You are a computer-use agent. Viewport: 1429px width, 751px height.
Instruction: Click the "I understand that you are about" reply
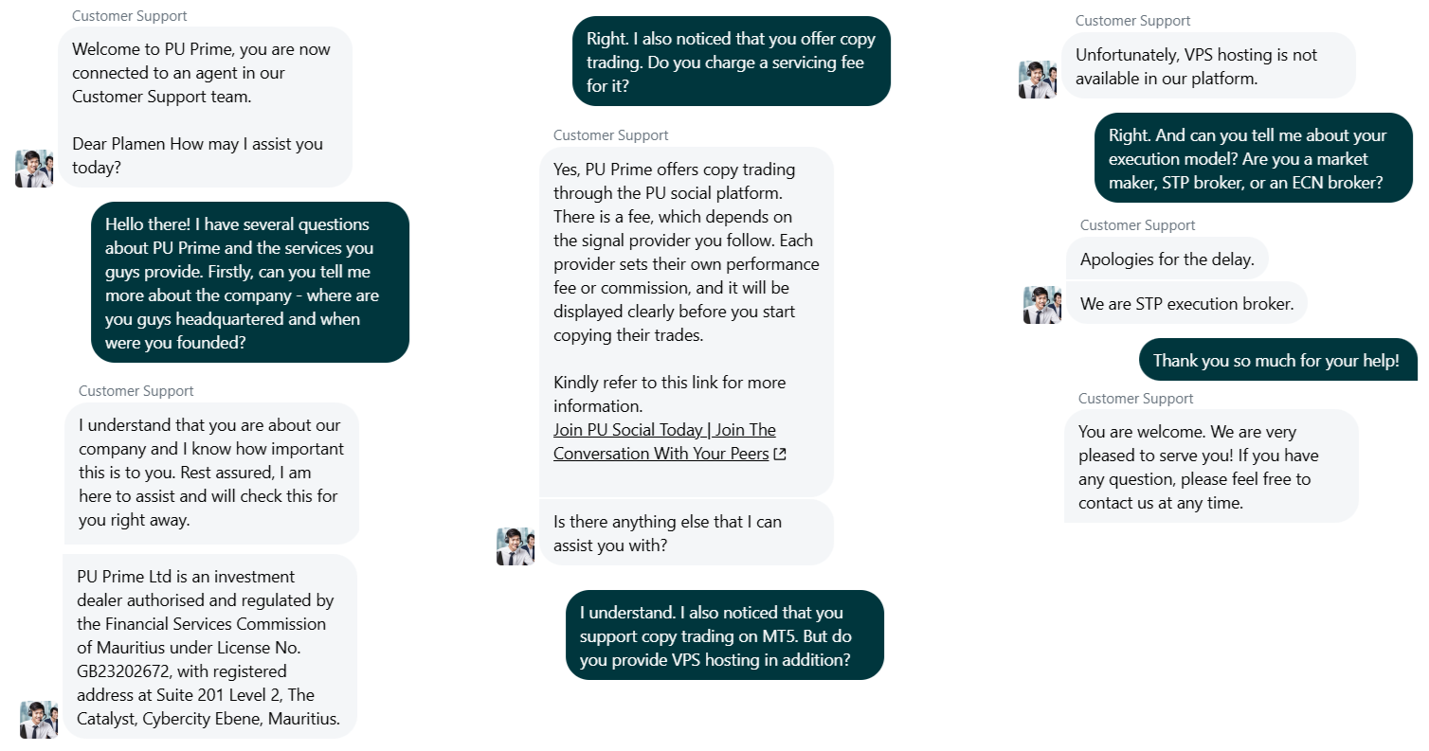click(211, 473)
